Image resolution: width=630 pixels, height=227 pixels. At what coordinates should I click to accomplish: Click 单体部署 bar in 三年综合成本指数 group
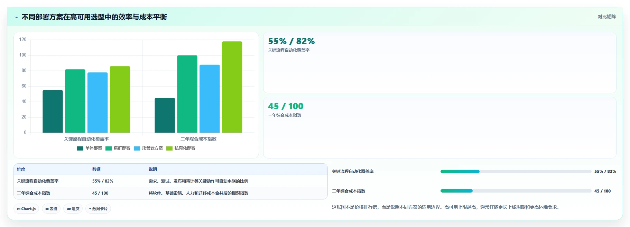[165, 115]
